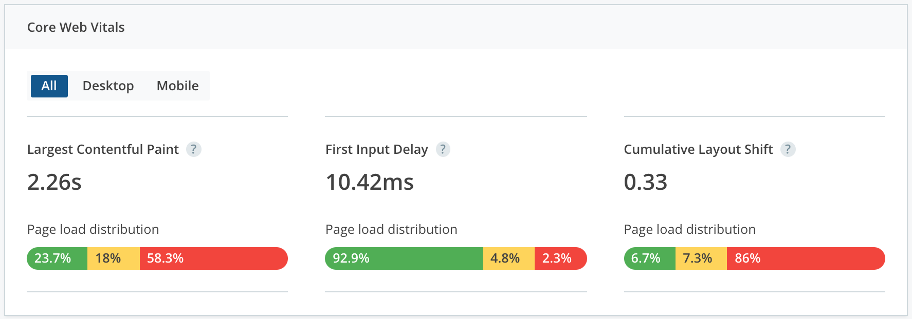This screenshot has height=319, width=912.
Task: Click the Cumulative Layout Shift help icon
Action: click(788, 150)
